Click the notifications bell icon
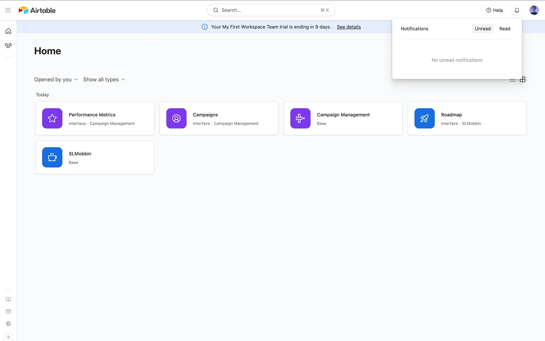545x341 pixels. [517, 10]
